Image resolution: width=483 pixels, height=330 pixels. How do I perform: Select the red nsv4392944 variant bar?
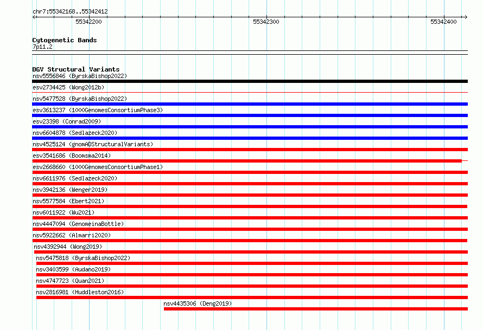251,252
